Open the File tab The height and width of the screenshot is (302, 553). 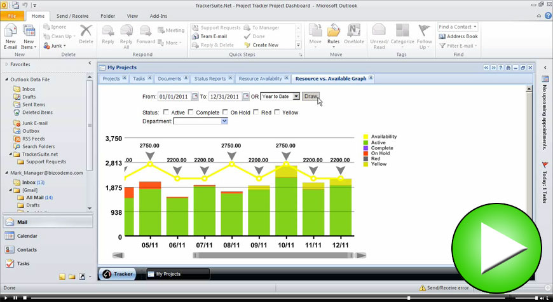(x=12, y=16)
